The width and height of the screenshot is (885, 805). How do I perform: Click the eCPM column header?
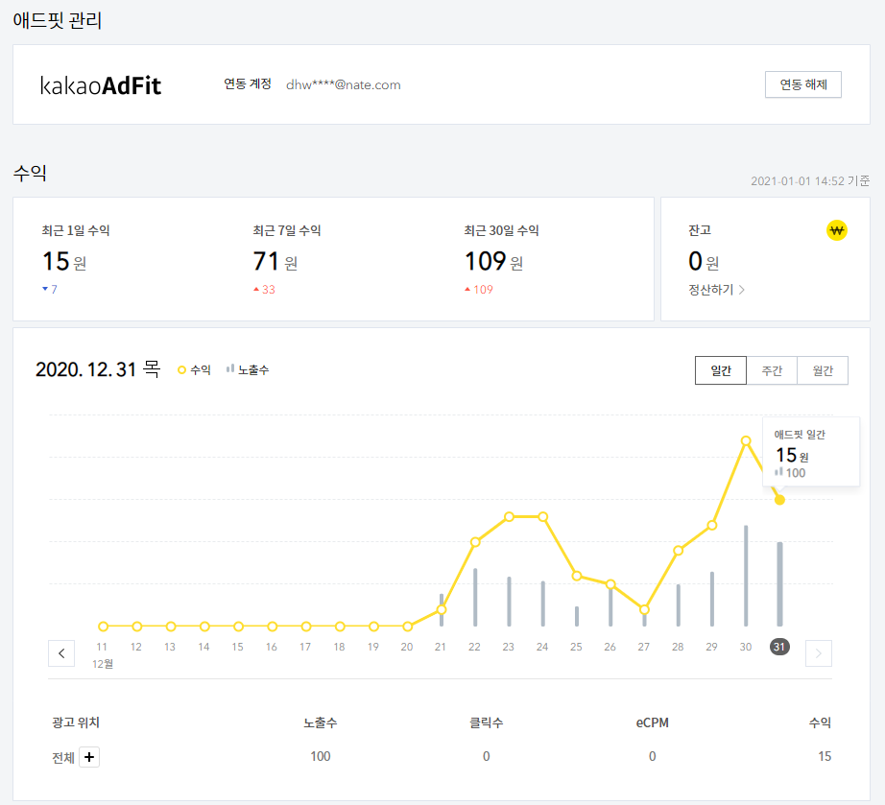pyautogui.click(x=652, y=722)
